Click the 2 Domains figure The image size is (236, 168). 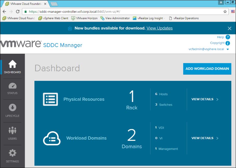point(132,139)
